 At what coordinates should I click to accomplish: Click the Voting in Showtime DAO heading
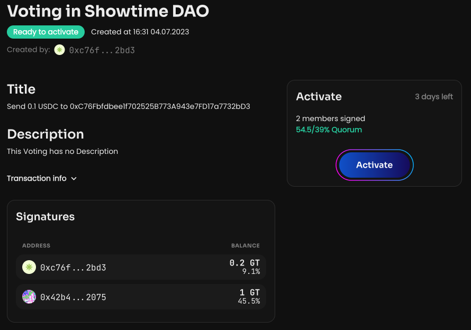(108, 12)
